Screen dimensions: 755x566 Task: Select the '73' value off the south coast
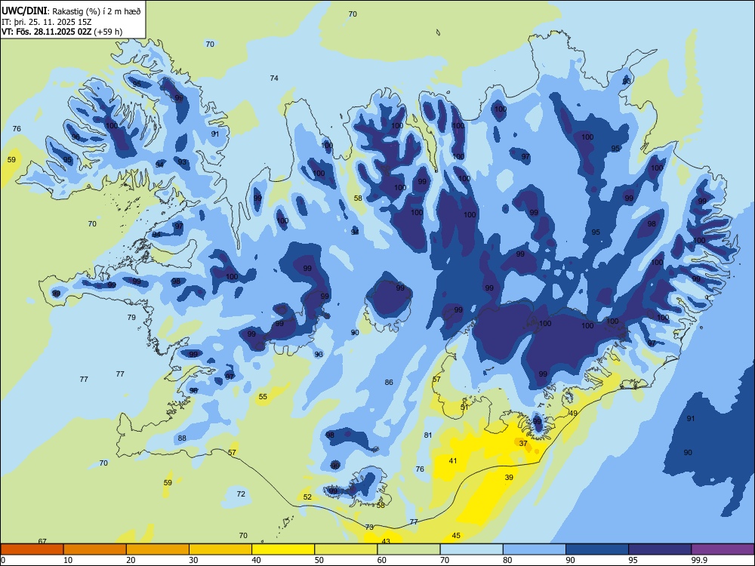coord(369,527)
